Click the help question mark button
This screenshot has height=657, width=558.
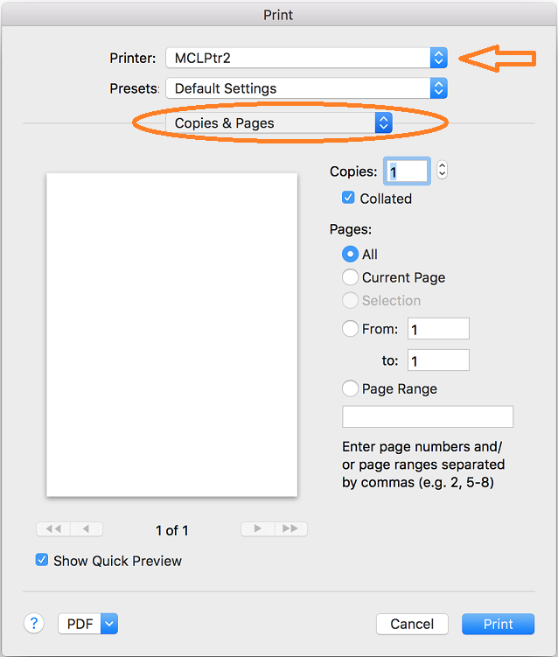(33, 623)
